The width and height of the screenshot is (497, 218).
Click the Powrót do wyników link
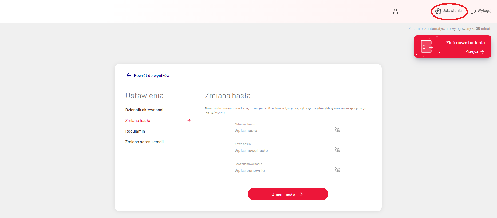tap(152, 76)
